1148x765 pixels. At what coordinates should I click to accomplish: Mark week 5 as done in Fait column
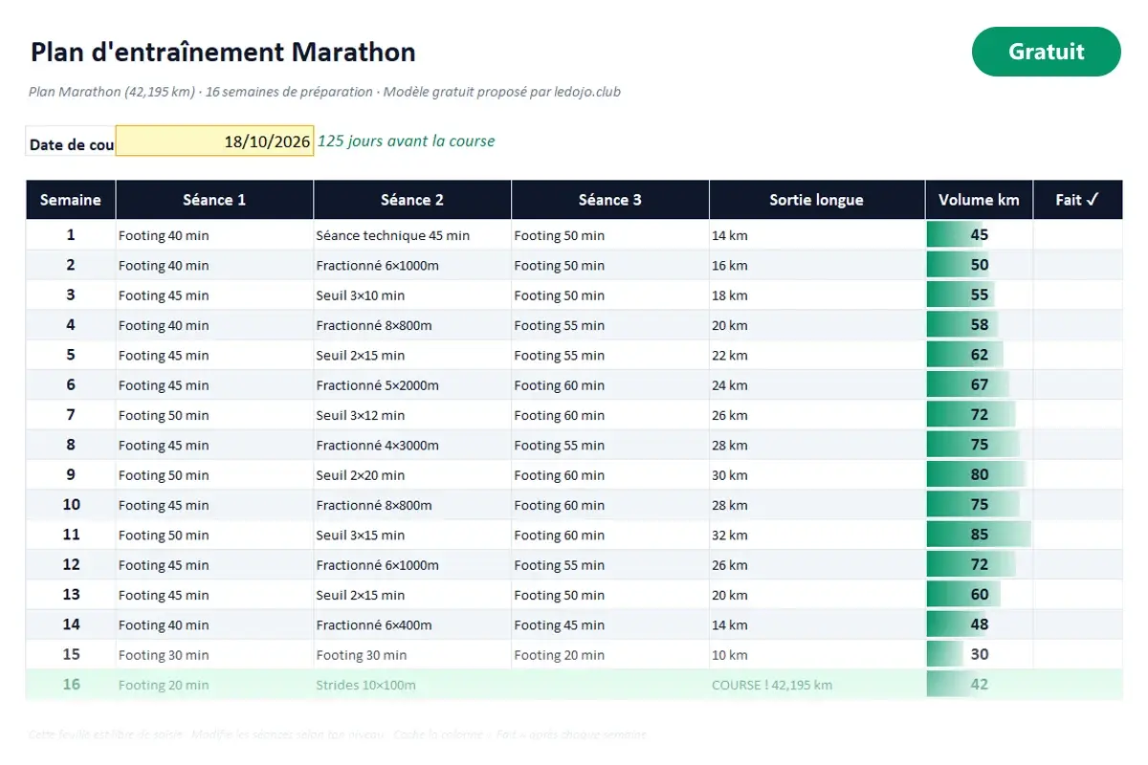point(1077,355)
